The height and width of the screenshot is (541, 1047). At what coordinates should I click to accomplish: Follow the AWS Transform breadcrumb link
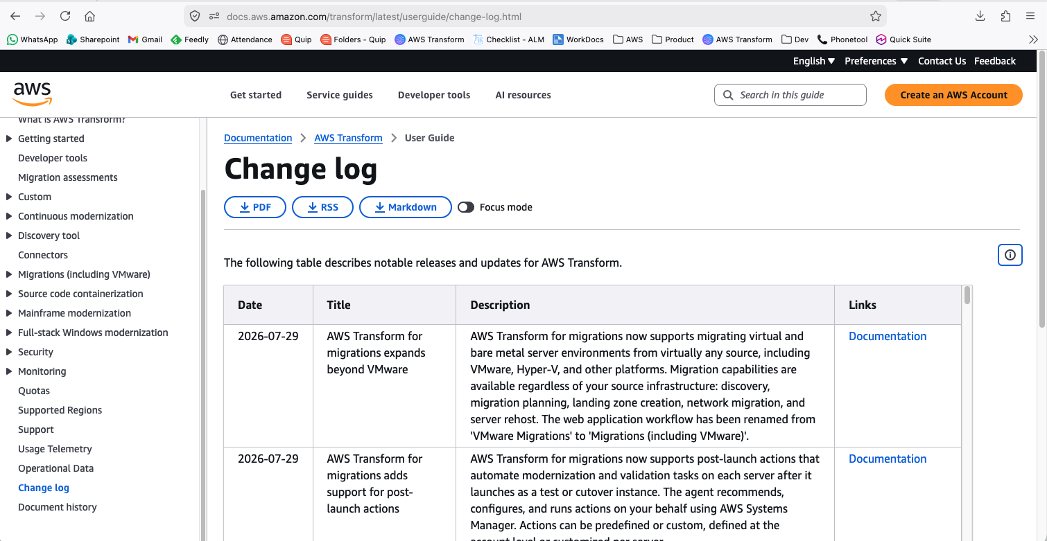[x=348, y=138]
